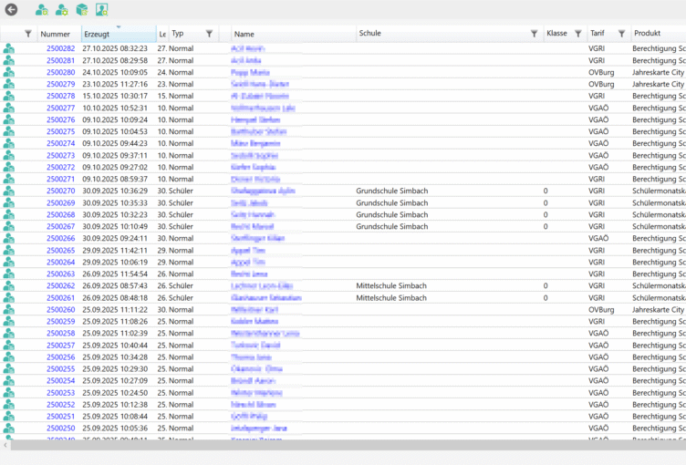Open entry number 2500255

[x=61, y=368]
